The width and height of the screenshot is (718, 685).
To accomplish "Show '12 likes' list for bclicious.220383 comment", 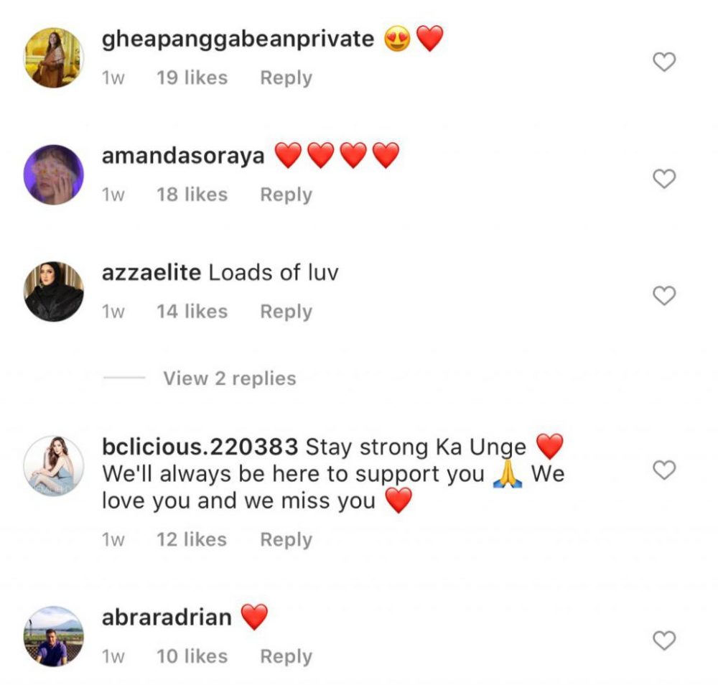I will click(192, 539).
